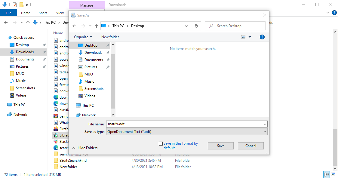Click Explorer help icon at top right
The width and height of the screenshot is (338, 178).
pyautogui.click(x=334, y=13)
